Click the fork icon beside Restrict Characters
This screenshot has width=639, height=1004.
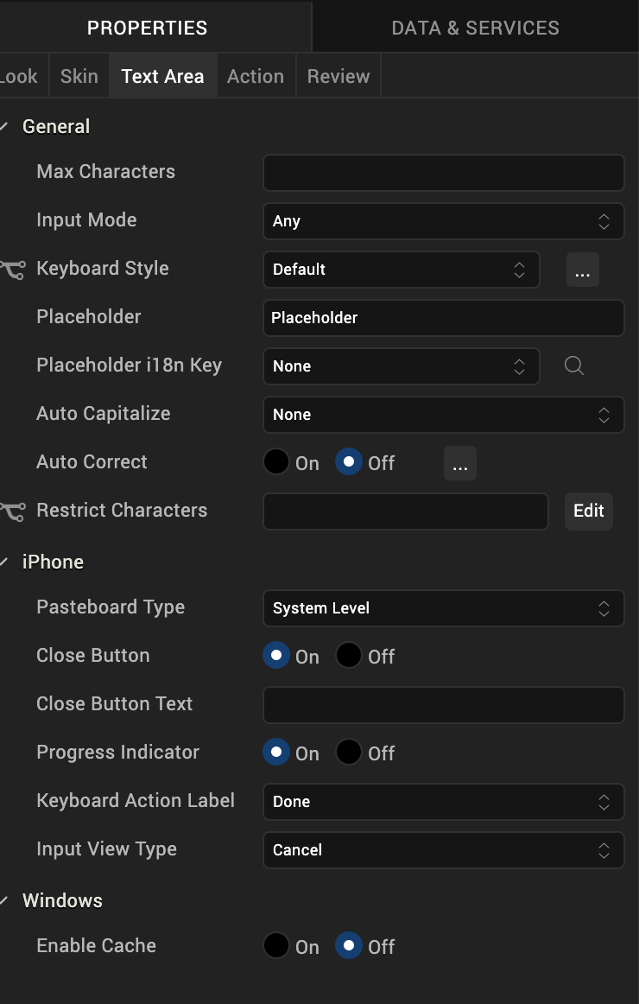click(13, 512)
